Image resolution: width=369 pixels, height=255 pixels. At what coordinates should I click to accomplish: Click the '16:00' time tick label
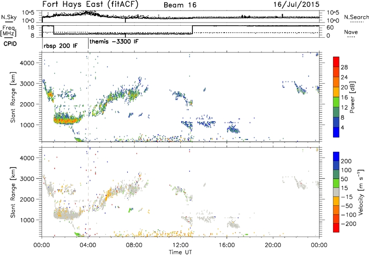pos(226,245)
